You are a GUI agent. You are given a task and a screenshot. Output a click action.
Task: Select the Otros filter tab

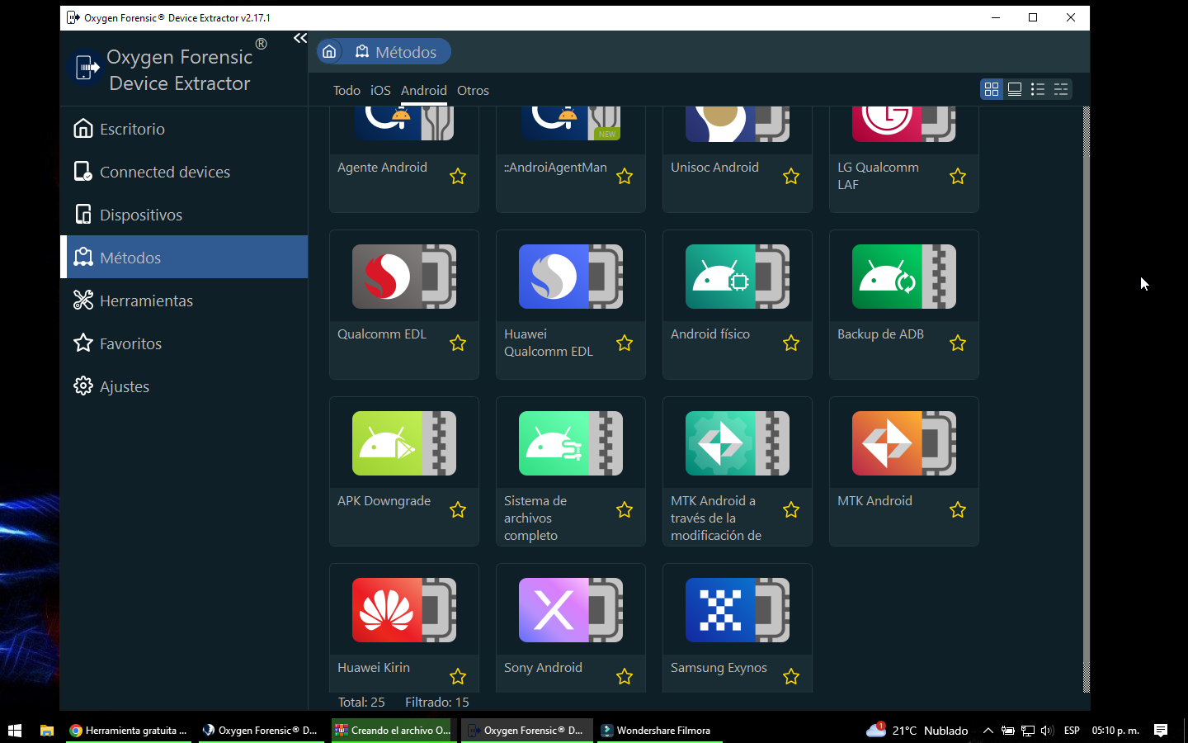[473, 91]
